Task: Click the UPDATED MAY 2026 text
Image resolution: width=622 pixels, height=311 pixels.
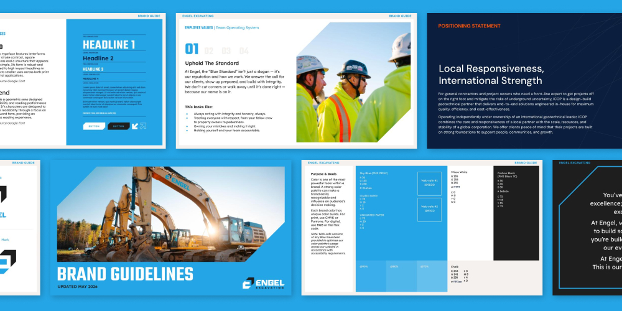Action: 77,287
